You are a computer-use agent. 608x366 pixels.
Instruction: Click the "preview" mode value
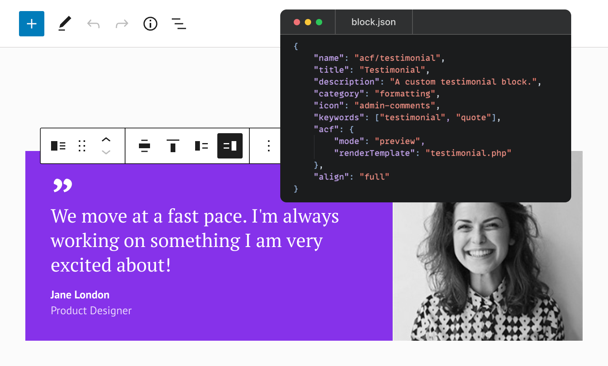coord(397,141)
